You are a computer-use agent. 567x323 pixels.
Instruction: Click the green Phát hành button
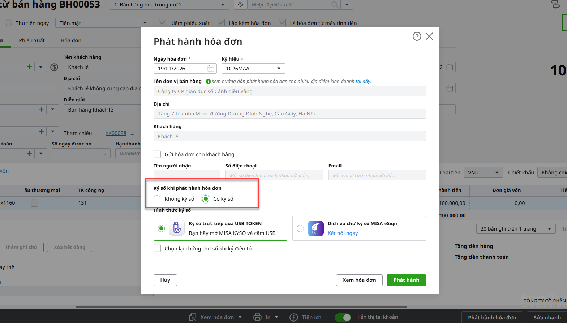[x=406, y=280]
